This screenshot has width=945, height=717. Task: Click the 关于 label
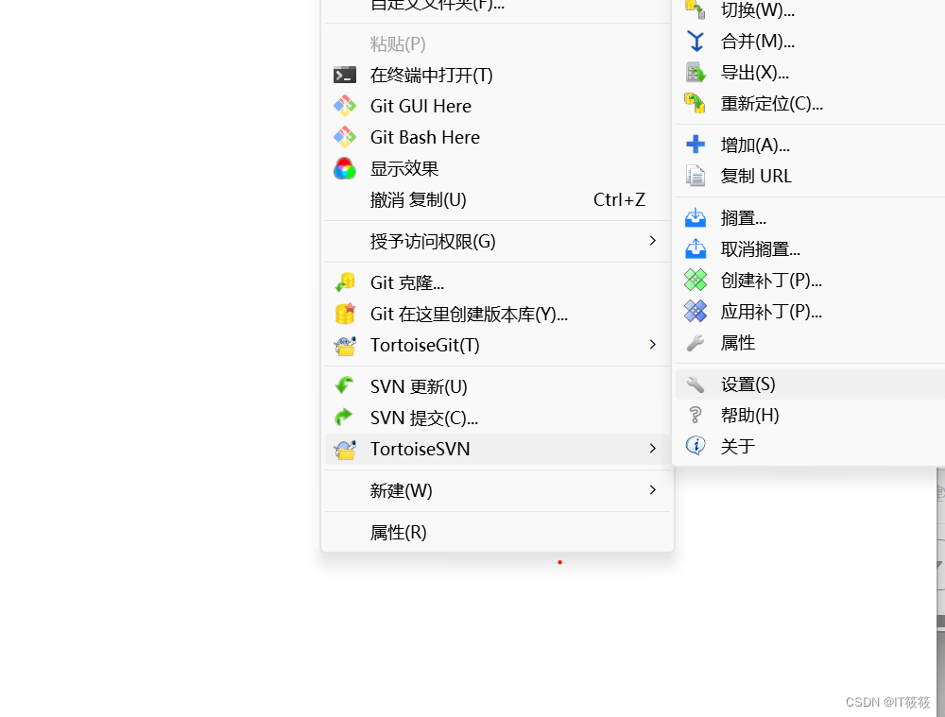coord(738,447)
